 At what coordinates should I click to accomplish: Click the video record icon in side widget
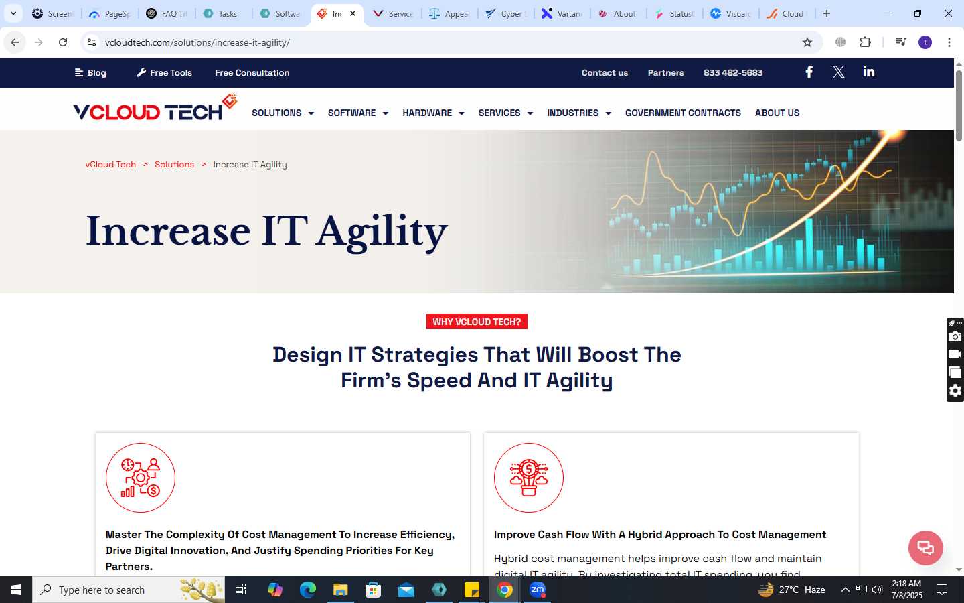pyautogui.click(x=955, y=354)
